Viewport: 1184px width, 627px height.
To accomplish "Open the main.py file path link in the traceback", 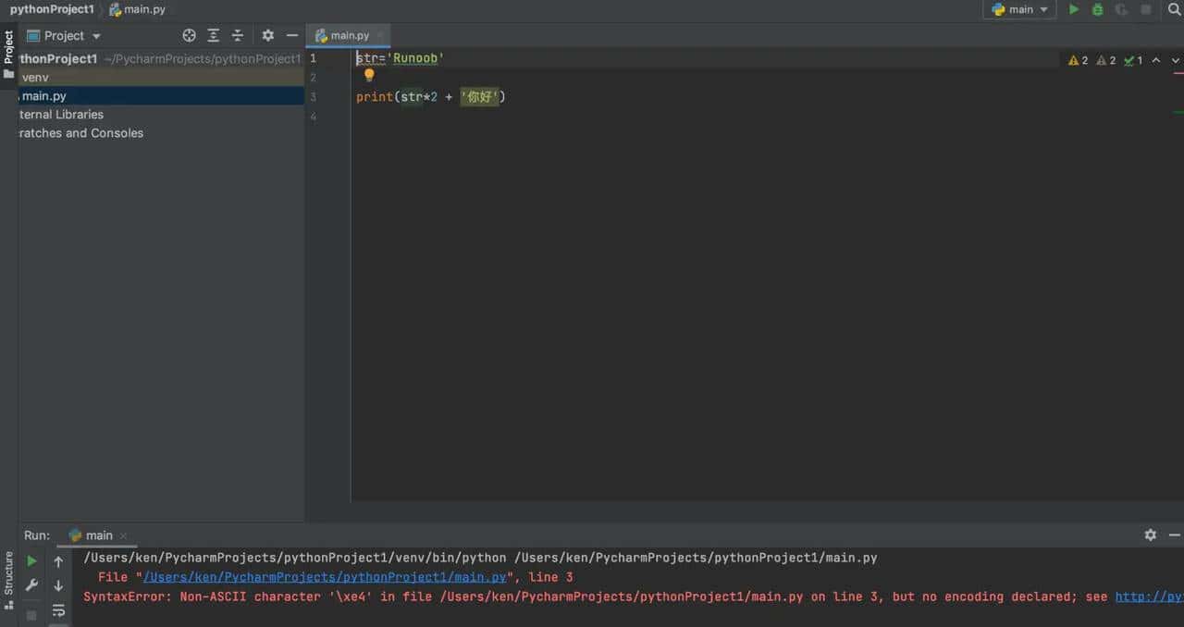I will pos(325,577).
